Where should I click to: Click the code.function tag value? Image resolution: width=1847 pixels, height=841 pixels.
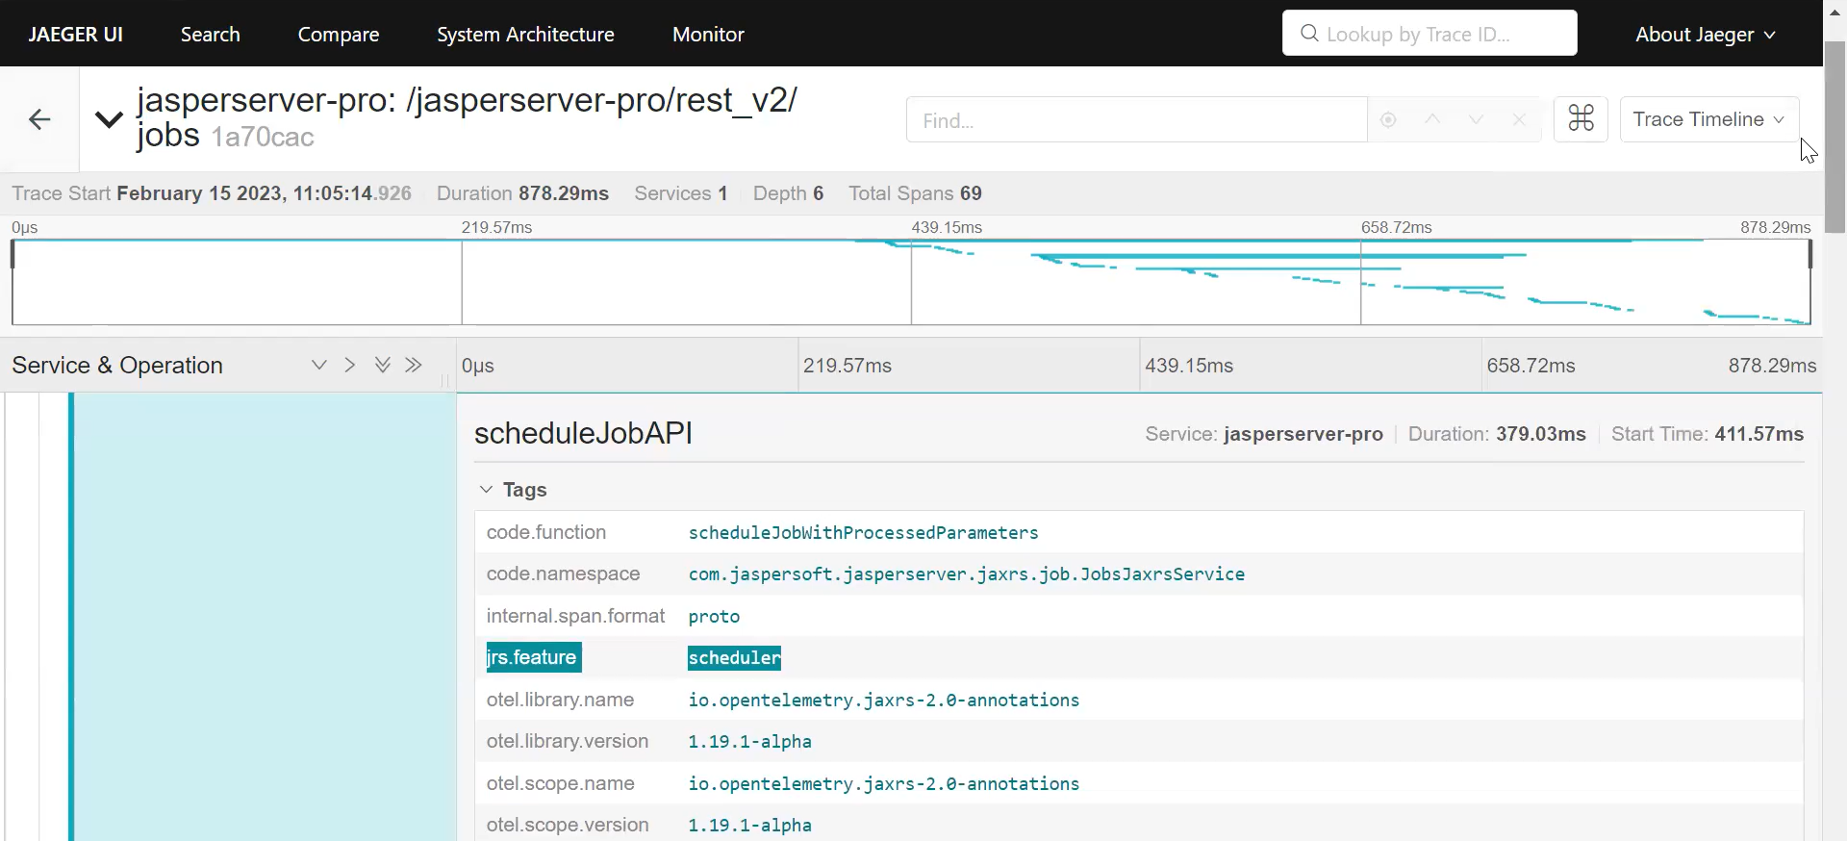(x=863, y=533)
